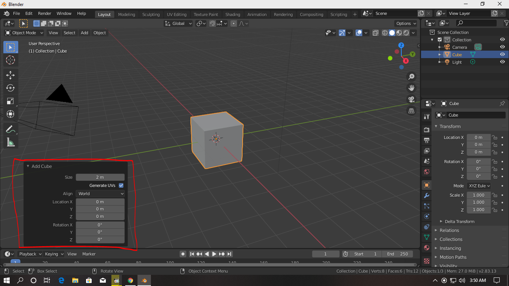Open the Physics properties tab
Image resolution: width=509 pixels, height=286 pixels.
point(427,216)
